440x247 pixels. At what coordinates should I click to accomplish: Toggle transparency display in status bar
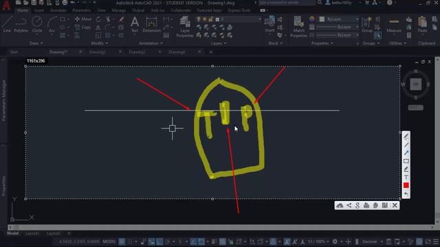click(x=222, y=242)
